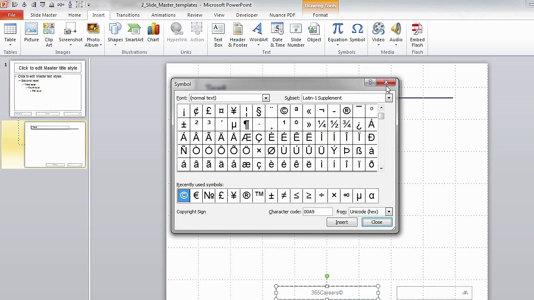
Task: Select the ß character in the grid
Action: click(359, 151)
